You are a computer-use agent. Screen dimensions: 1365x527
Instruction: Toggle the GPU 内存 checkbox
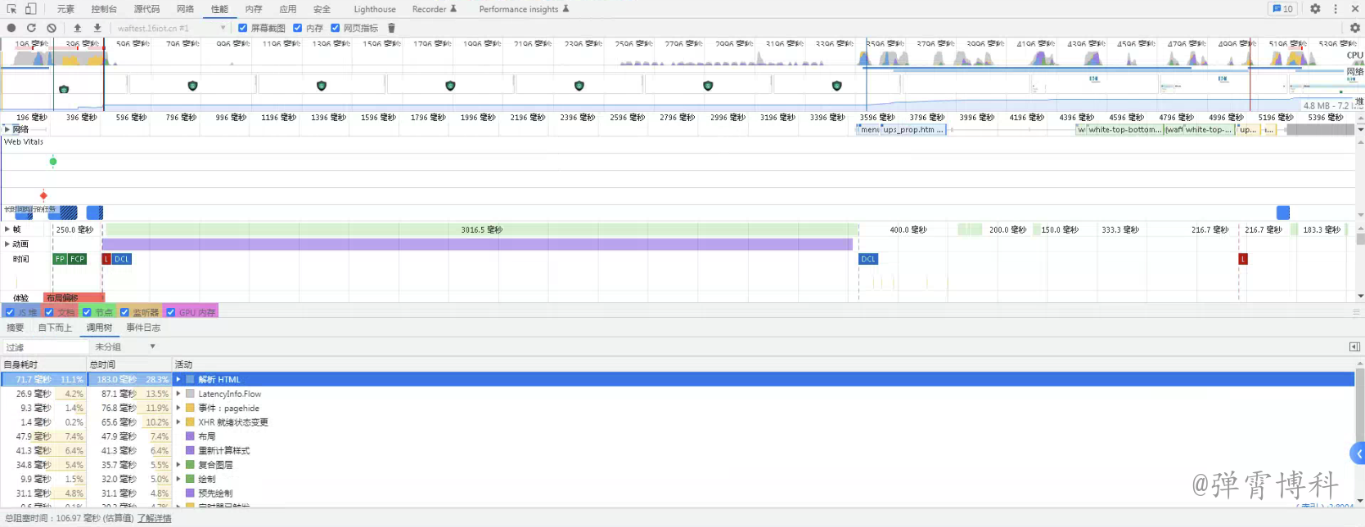tap(171, 312)
